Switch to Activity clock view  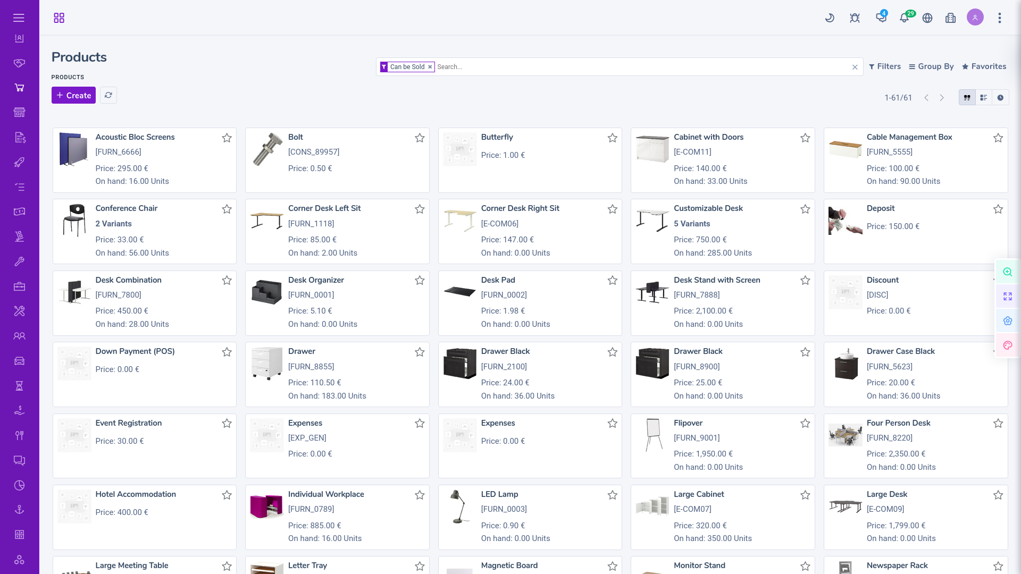1000,98
